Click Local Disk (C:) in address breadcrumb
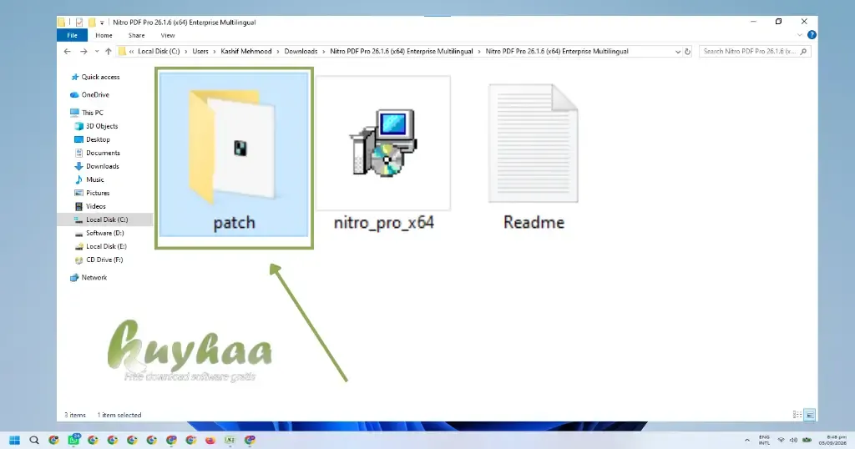The image size is (855, 449). point(159,51)
